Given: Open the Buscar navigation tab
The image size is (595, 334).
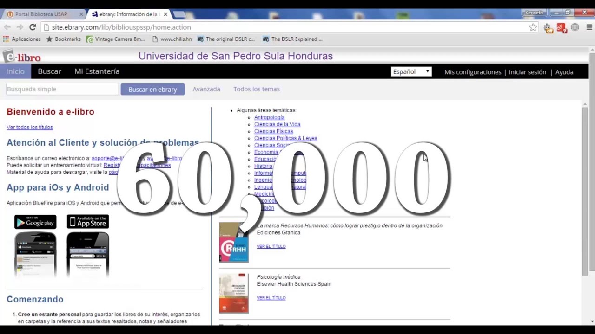Looking at the screenshot, I should click(x=49, y=71).
